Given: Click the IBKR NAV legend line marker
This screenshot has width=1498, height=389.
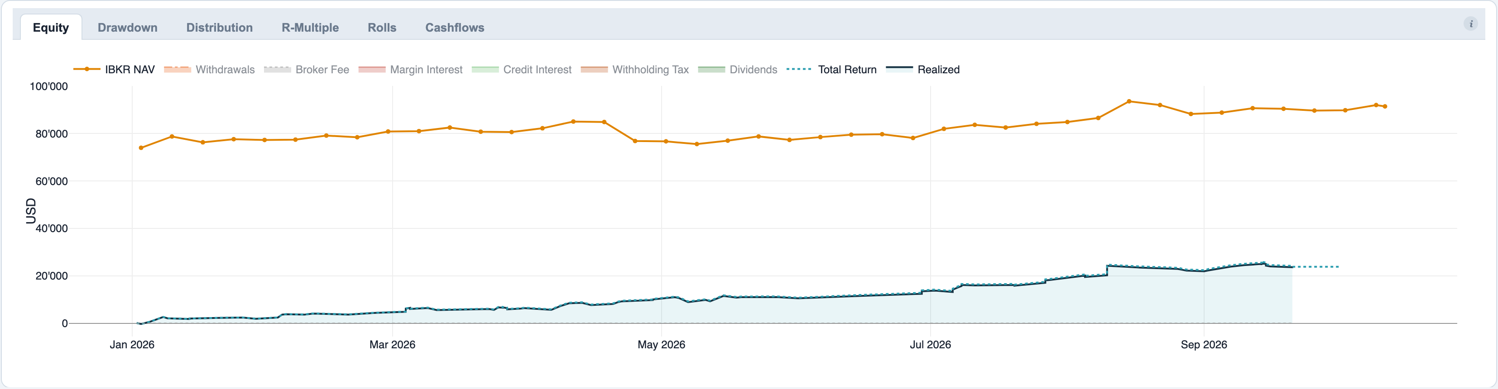Looking at the screenshot, I should pos(86,69).
